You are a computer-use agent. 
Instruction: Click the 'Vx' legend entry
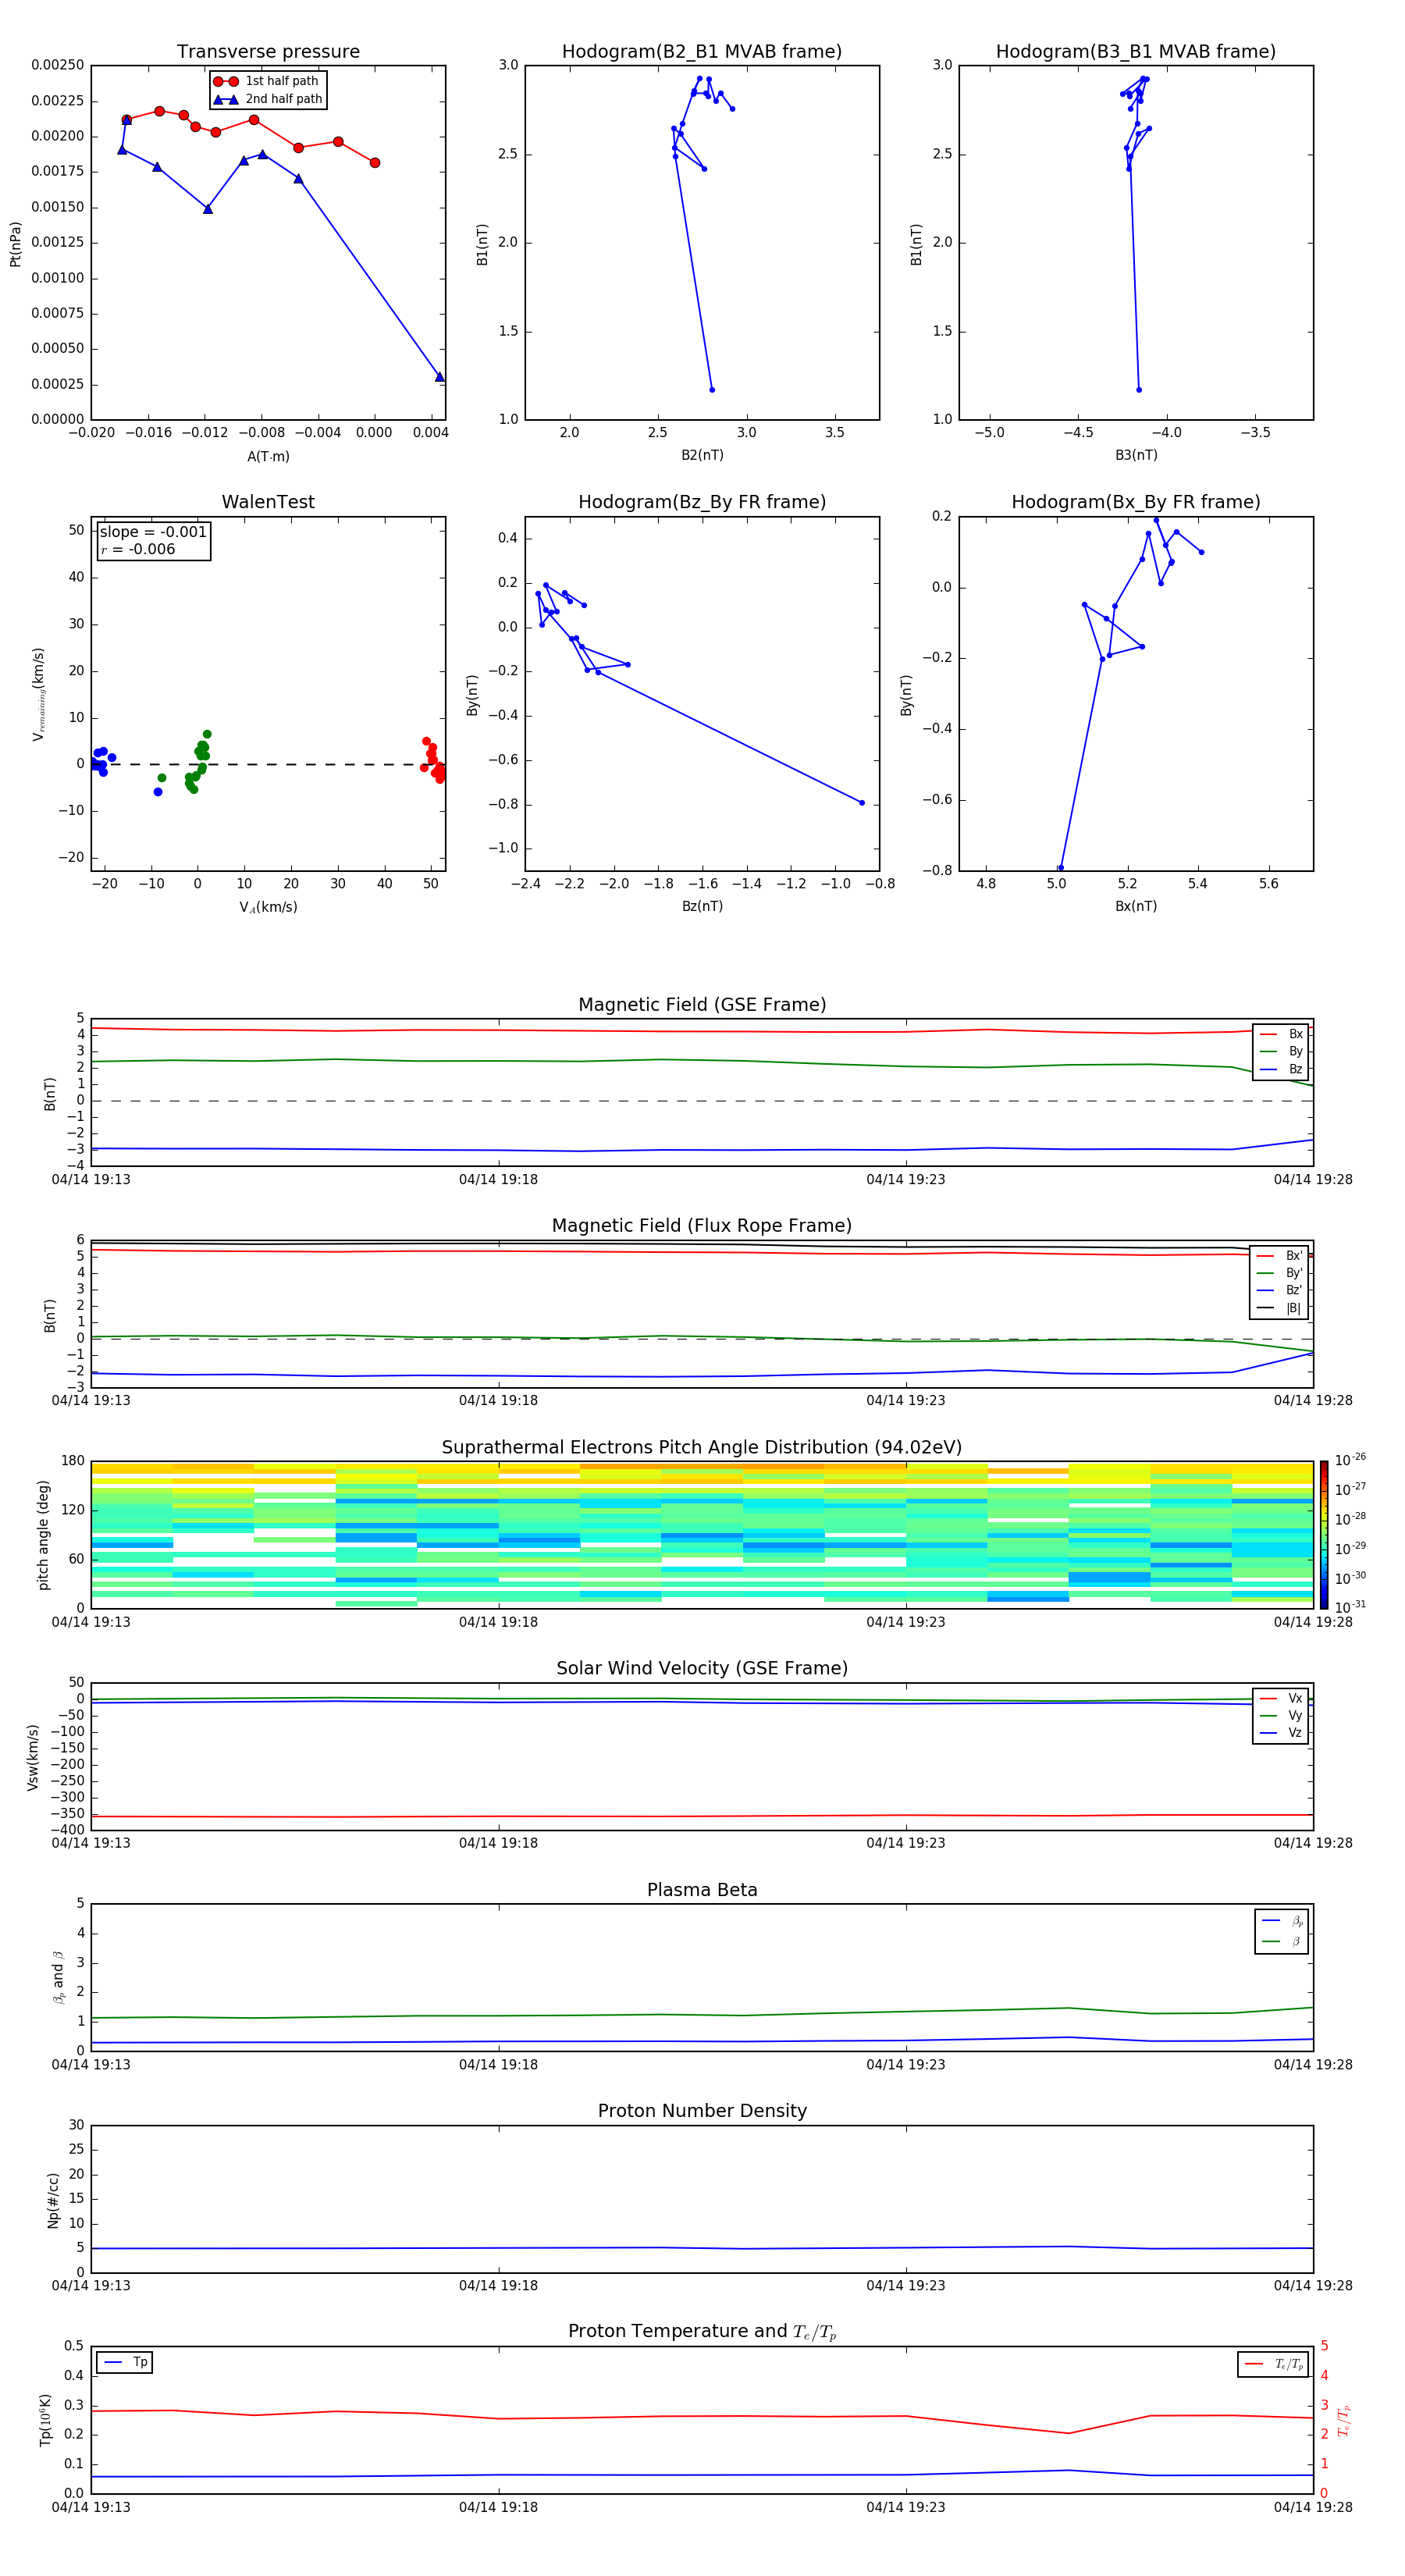(x=1281, y=1698)
